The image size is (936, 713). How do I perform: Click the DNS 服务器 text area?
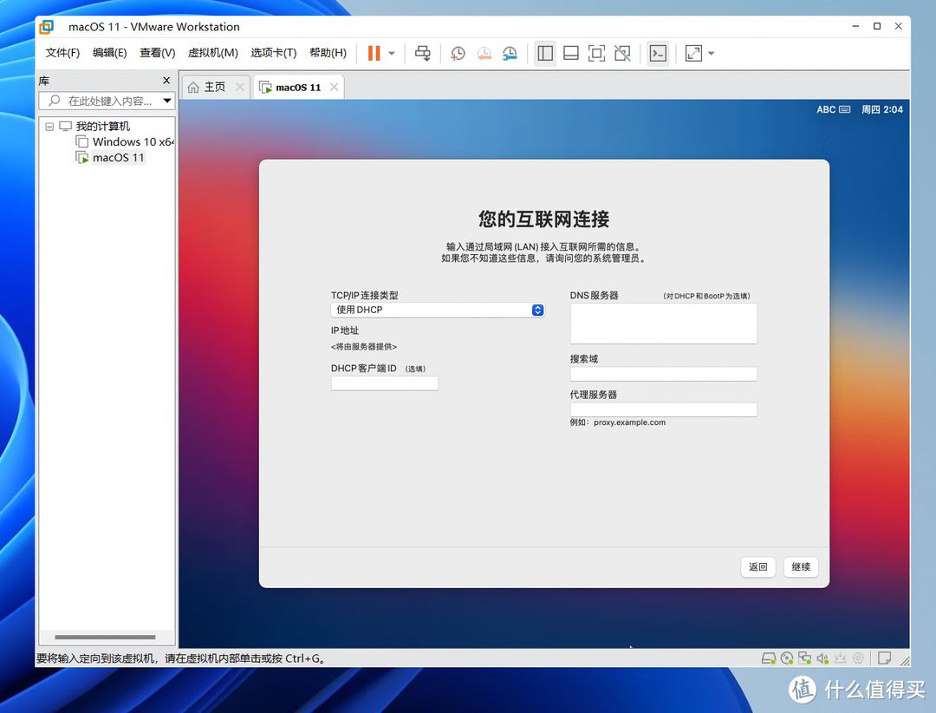[663, 324]
